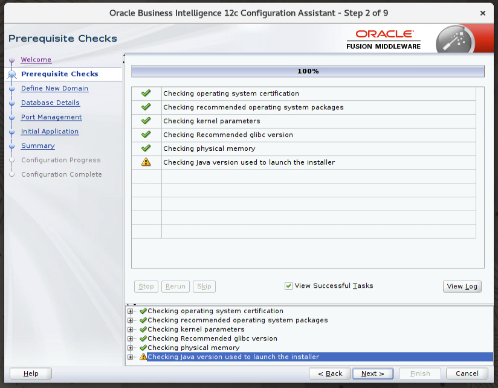Select Checking kernel parameters tree item
Viewport: 498px width, 388px height.
coord(196,329)
